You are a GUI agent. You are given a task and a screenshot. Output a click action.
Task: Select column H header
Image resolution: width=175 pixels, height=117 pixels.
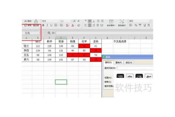[x=107, y=38]
